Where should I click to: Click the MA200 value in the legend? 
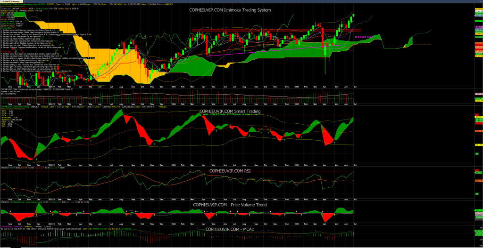[10, 19]
